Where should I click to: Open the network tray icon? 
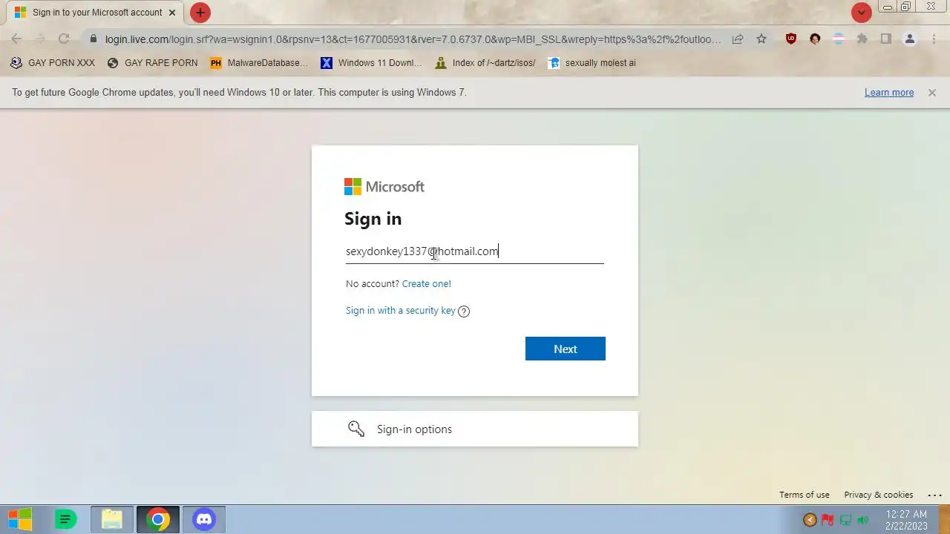tap(845, 520)
